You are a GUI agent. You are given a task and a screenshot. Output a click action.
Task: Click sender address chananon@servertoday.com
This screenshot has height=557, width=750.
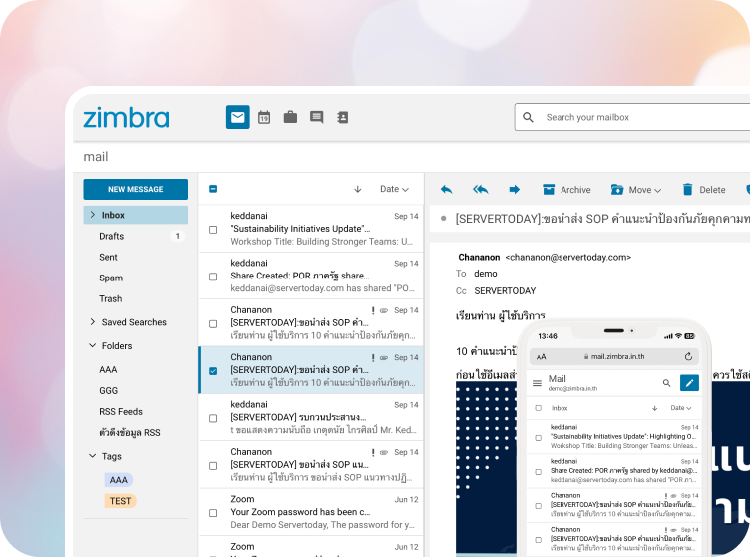coord(568,258)
